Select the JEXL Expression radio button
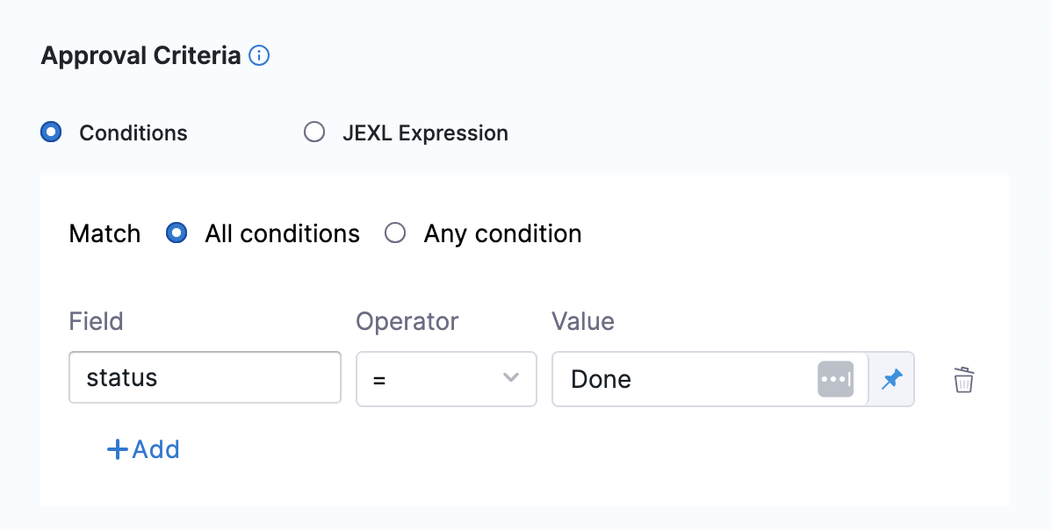Viewport: 1052px width, 530px height. pos(314,133)
